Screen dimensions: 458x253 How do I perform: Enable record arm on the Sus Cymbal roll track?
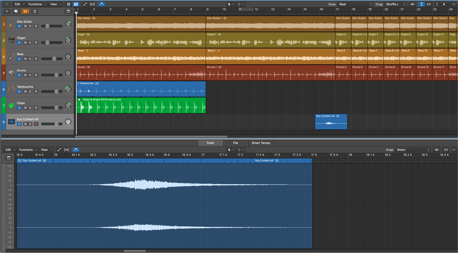pos(36,124)
